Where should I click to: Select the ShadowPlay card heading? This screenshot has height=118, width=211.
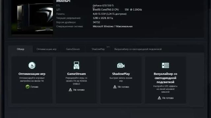pyautogui.click(x=121, y=74)
